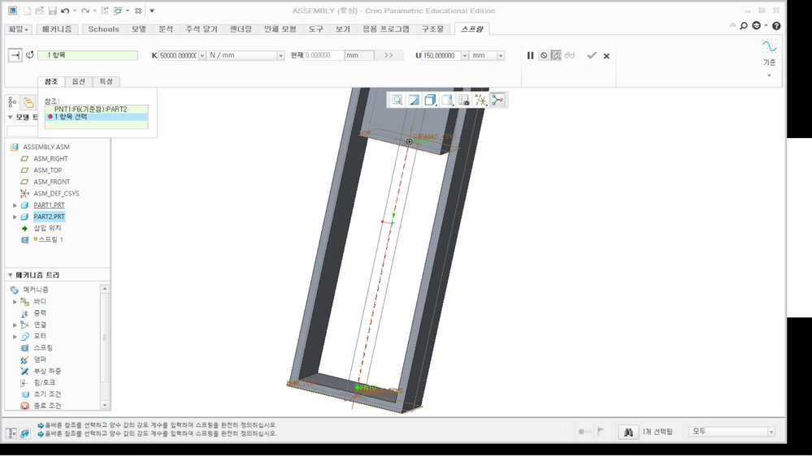812x456 pixels.
Task: Select 댐퍼 in the mechanism tree
Action: [40, 359]
